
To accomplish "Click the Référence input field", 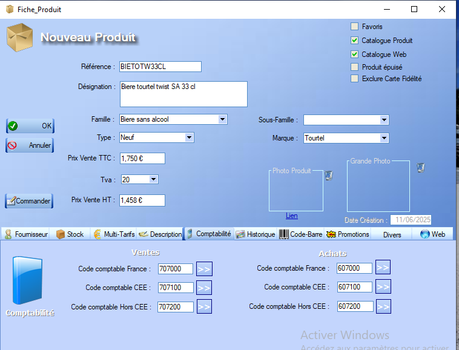I will pos(160,67).
